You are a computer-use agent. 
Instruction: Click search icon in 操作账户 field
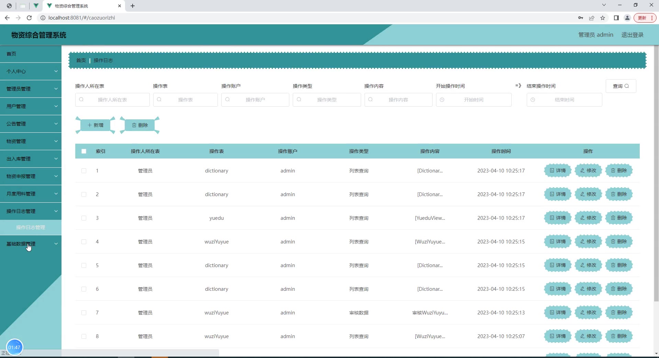click(x=227, y=99)
